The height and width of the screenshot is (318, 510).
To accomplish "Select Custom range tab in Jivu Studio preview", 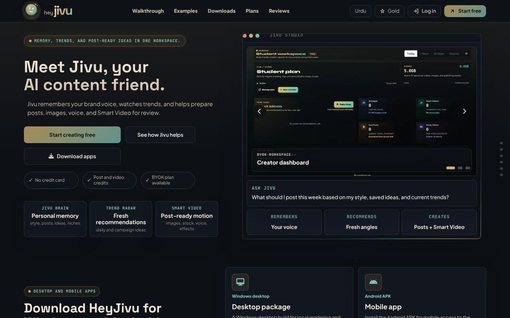I will pos(454,54).
